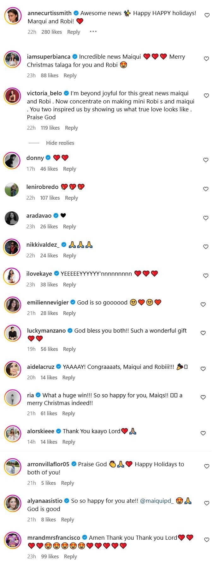This screenshot has height=570, width=213.
Task: Open the nikkivaldez_ username link
Action: click(43, 245)
